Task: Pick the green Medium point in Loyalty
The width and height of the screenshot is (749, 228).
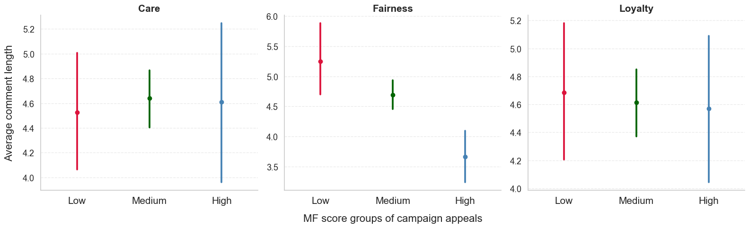Action: pyautogui.click(x=636, y=102)
